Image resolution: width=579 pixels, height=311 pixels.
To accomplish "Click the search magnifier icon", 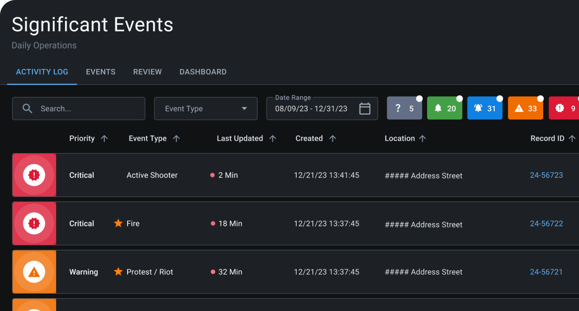I will coord(28,109).
